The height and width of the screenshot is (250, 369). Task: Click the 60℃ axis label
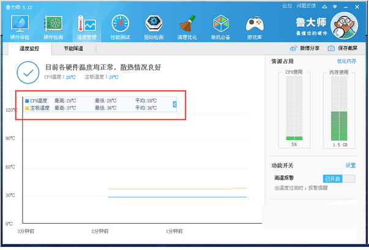click(x=10, y=167)
